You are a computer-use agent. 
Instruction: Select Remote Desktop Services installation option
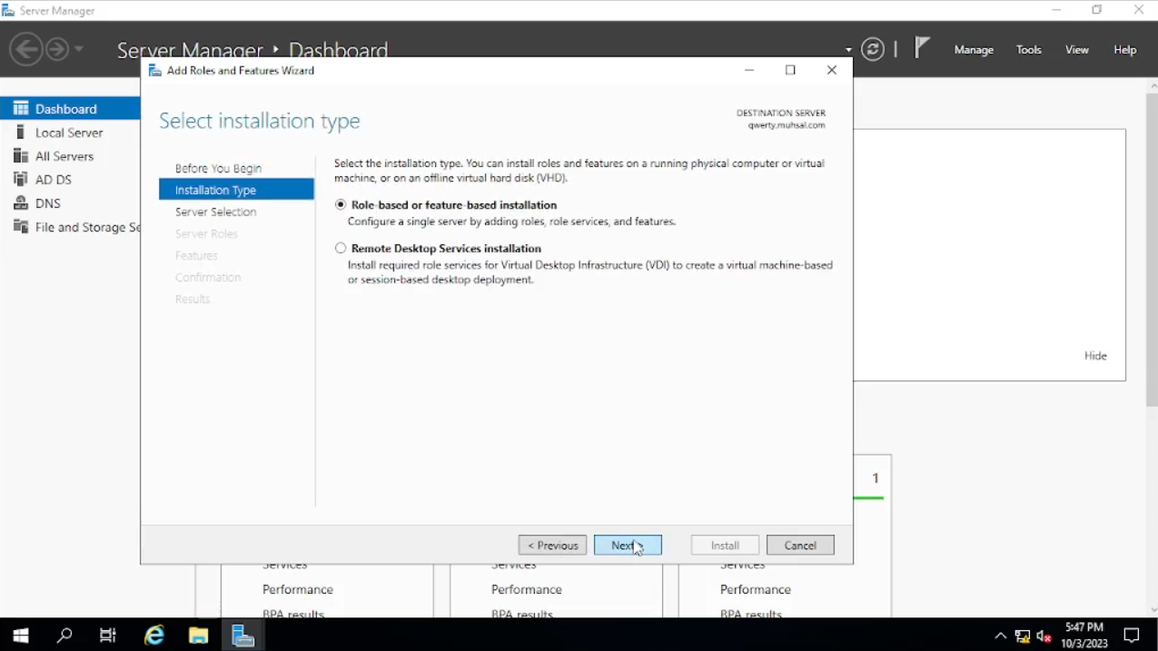tap(341, 248)
